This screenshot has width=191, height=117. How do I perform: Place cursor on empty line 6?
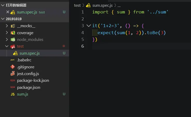tap(141, 46)
